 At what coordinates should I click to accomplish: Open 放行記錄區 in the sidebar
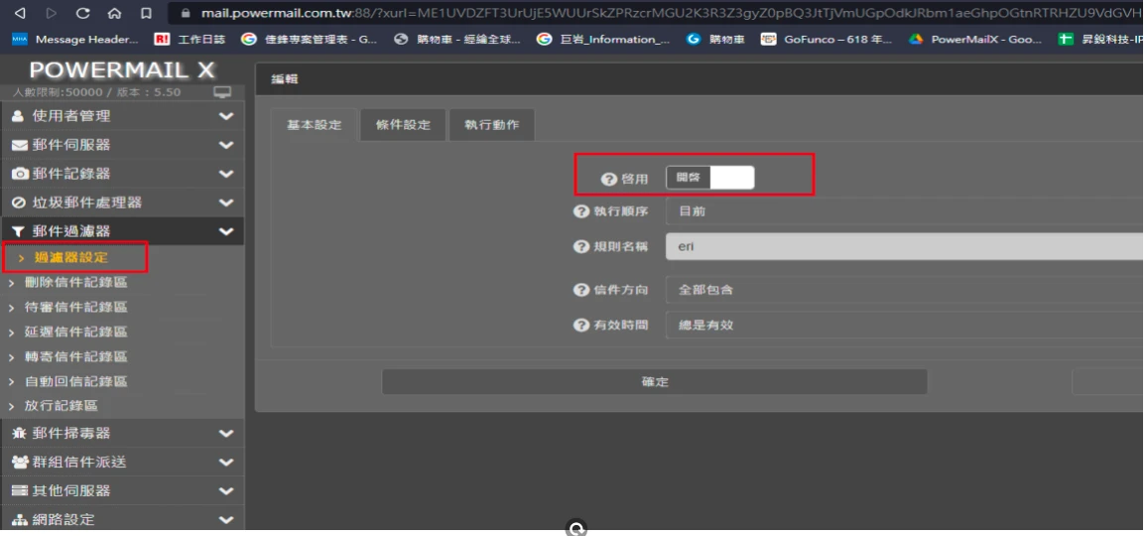[62, 406]
